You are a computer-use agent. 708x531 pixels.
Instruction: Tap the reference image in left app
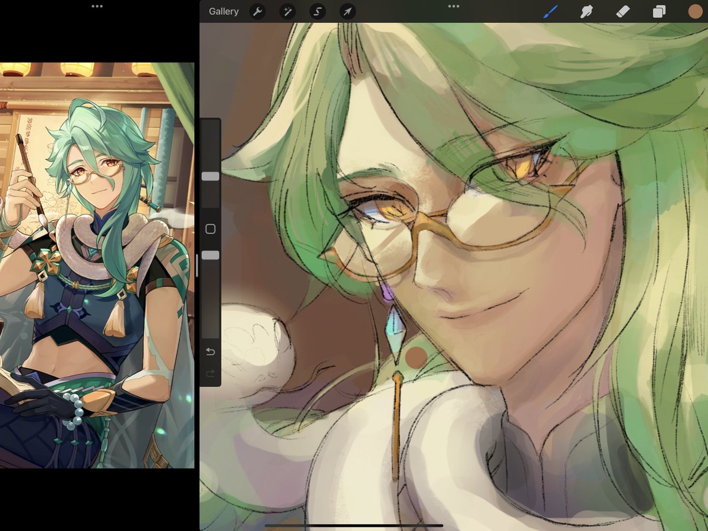tap(97, 265)
